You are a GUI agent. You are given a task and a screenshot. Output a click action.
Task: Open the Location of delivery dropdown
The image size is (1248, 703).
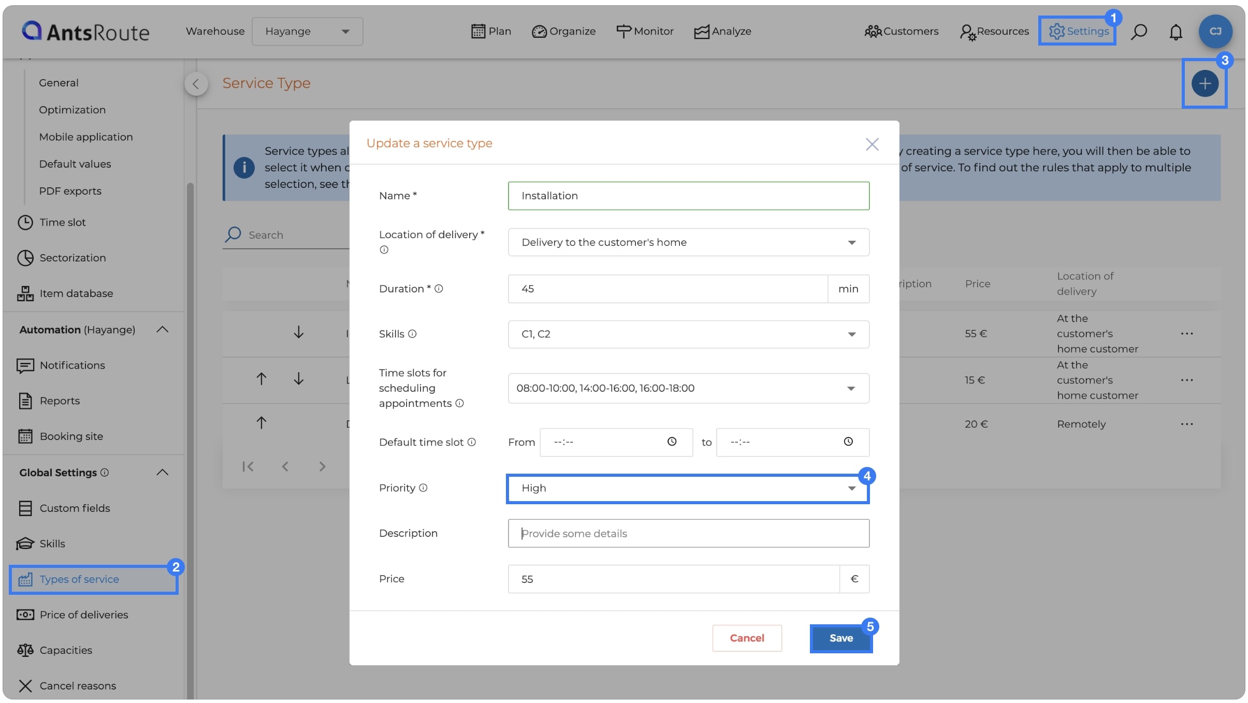tap(688, 242)
